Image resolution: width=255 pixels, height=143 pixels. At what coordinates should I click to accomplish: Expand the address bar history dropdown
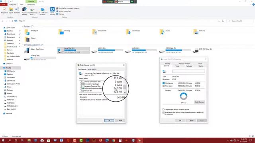click(x=219, y=21)
